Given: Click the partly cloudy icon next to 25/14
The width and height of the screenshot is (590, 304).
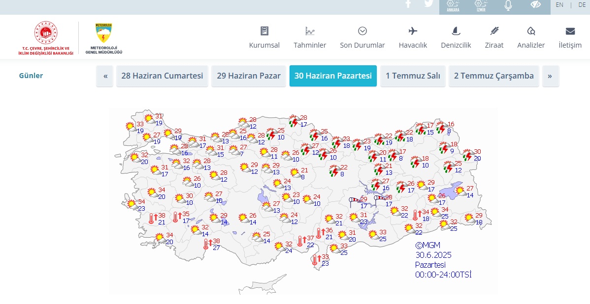Looking at the screenshot, I should click(258, 237).
